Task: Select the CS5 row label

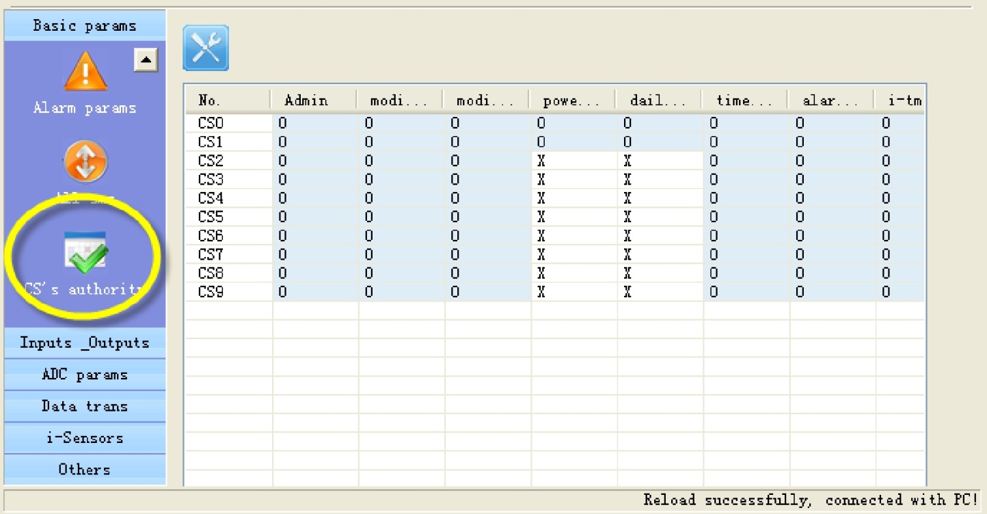Action: pos(211,217)
